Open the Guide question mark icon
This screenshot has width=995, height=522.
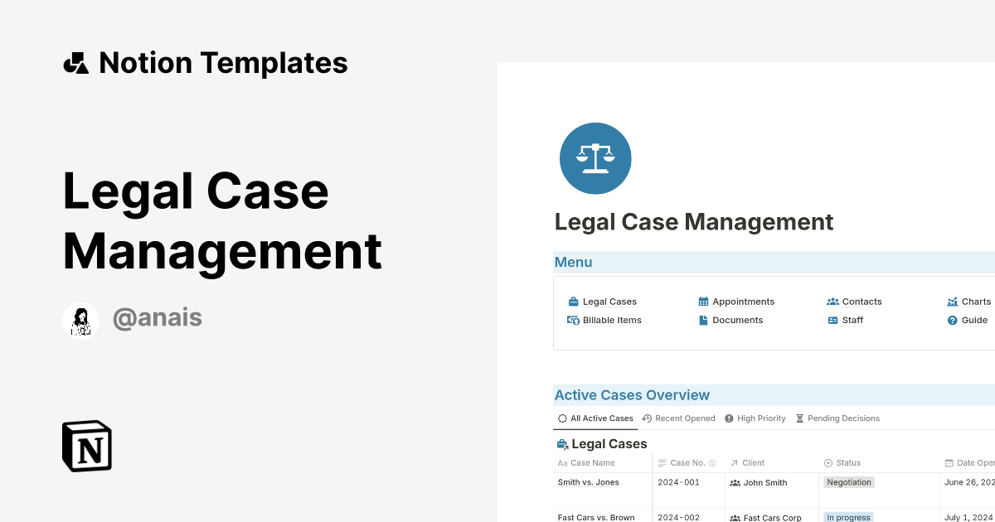pos(951,320)
